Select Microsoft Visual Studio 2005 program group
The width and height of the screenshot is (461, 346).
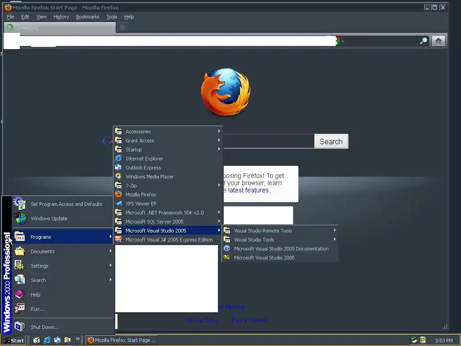coord(168,231)
